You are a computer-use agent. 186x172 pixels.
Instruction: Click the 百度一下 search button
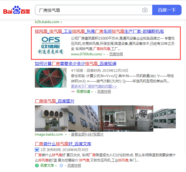click(167, 10)
